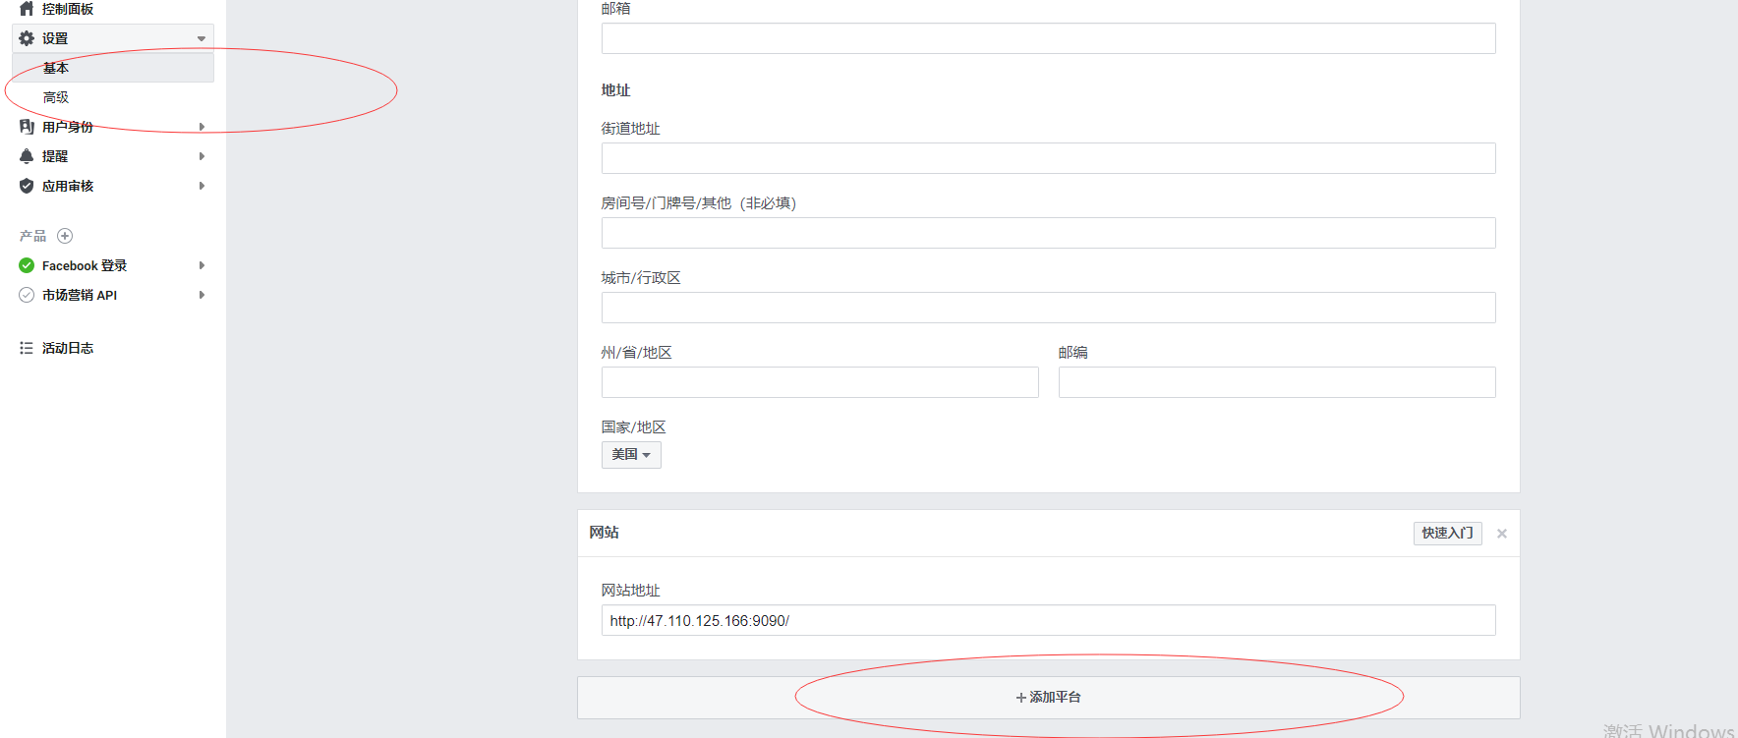The image size is (1738, 738).
Task: Remove the 网站 platform with X
Action: click(1502, 534)
